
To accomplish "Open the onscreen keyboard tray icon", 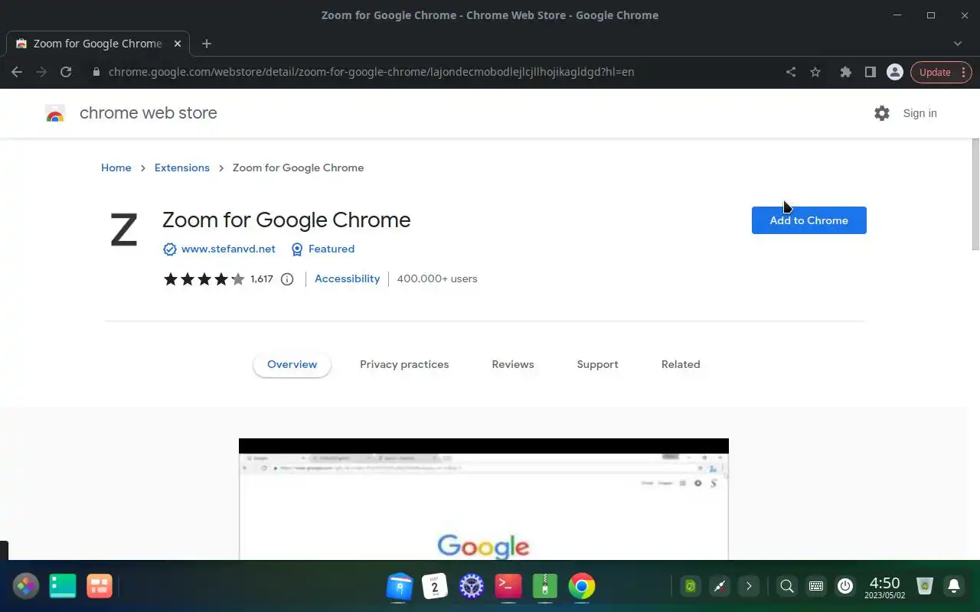I will click(816, 587).
